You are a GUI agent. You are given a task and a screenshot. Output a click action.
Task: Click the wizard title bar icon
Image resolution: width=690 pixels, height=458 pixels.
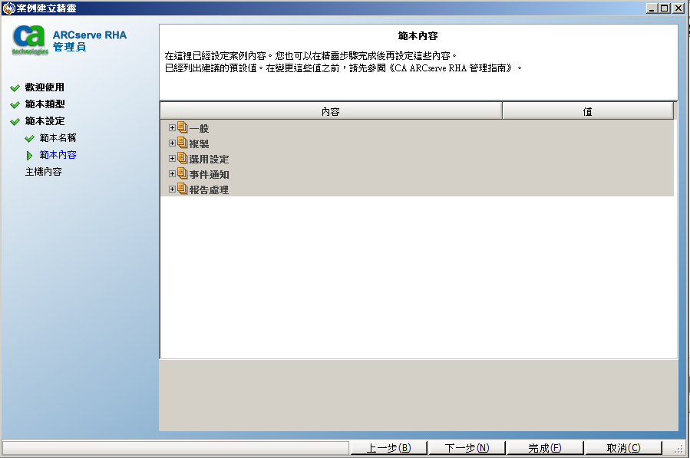point(8,8)
